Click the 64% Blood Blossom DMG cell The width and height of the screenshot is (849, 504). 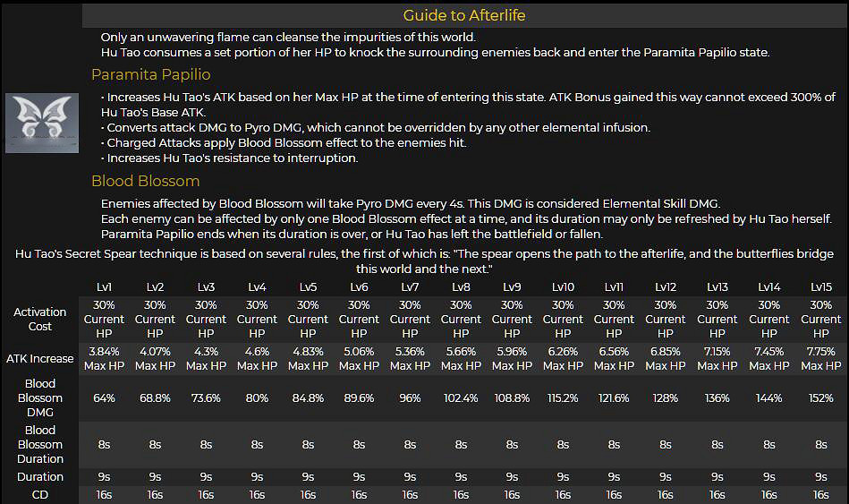[x=104, y=397]
